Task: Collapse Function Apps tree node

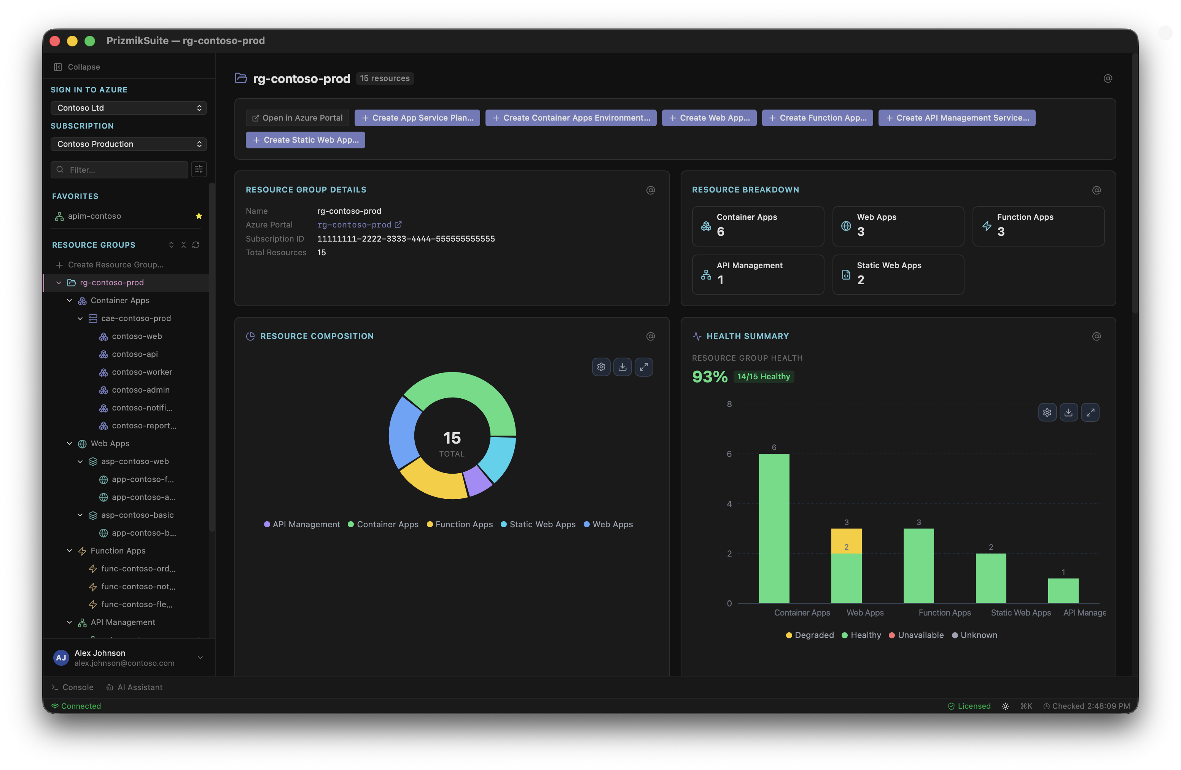Action: point(70,551)
